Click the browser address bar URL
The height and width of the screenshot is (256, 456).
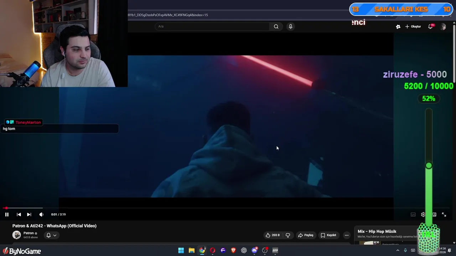[168, 15]
